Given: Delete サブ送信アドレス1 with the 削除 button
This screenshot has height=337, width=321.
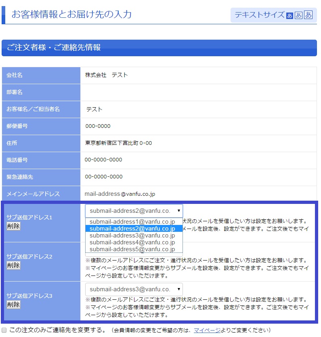Looking at the screenshot, I should point(13,226).
